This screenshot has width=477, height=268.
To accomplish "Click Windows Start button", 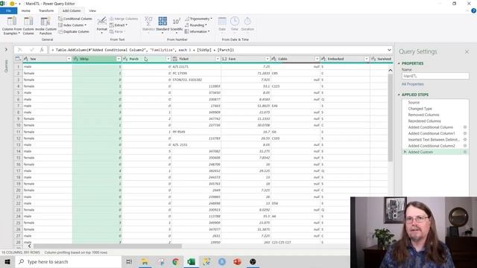I will pos(7,261).
